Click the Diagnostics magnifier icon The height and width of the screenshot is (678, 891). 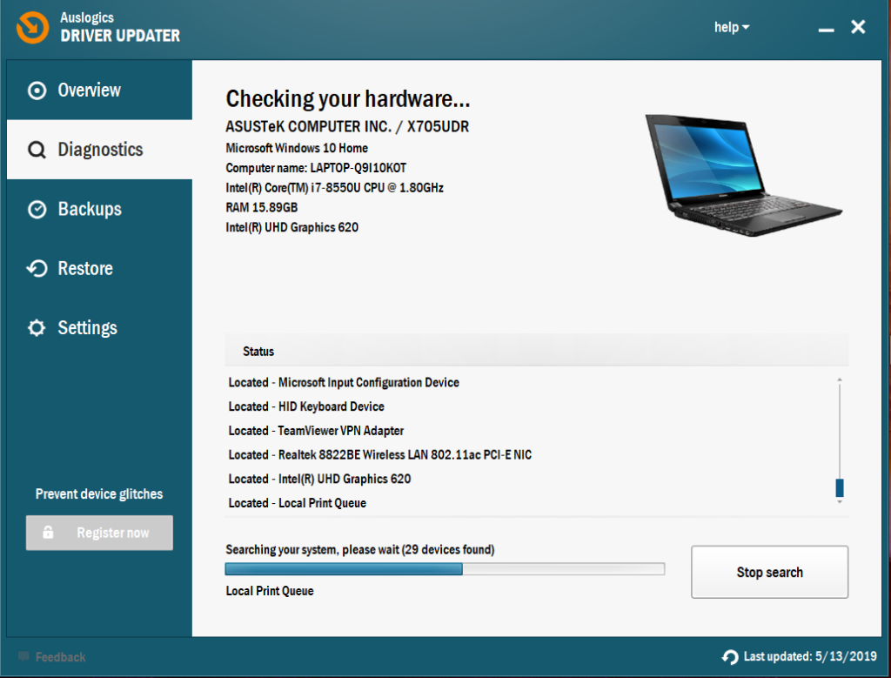(37, 150)
